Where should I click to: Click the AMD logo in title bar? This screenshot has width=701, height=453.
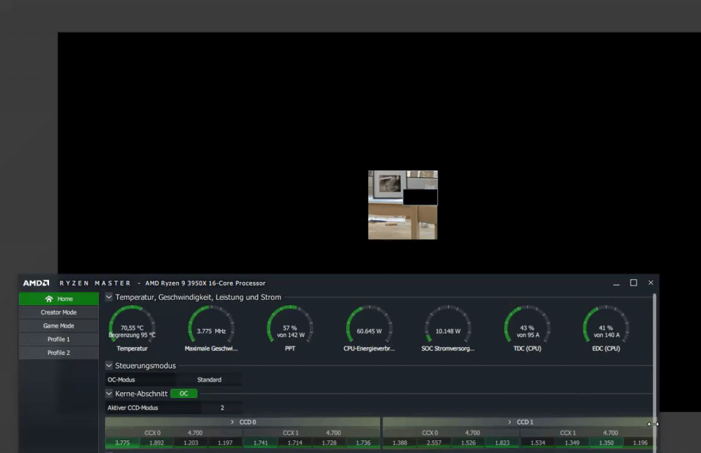[36, 283]
